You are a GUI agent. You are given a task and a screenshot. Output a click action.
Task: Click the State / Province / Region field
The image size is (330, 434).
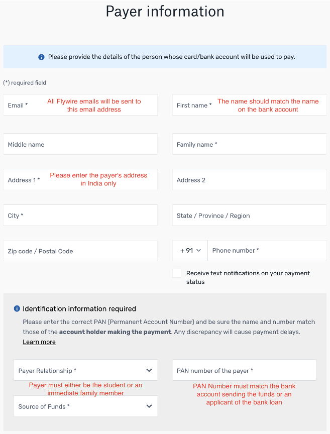point(249,215)
